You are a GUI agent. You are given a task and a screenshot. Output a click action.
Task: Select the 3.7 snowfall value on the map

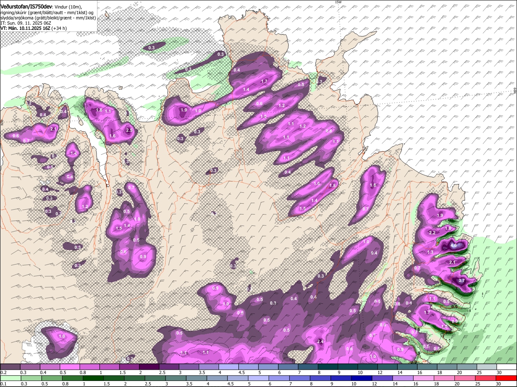[x=462, y=280]
